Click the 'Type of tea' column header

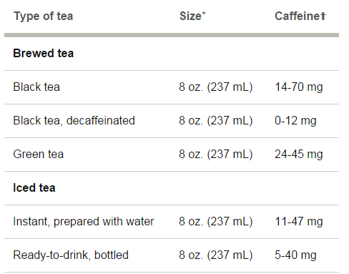43,16
